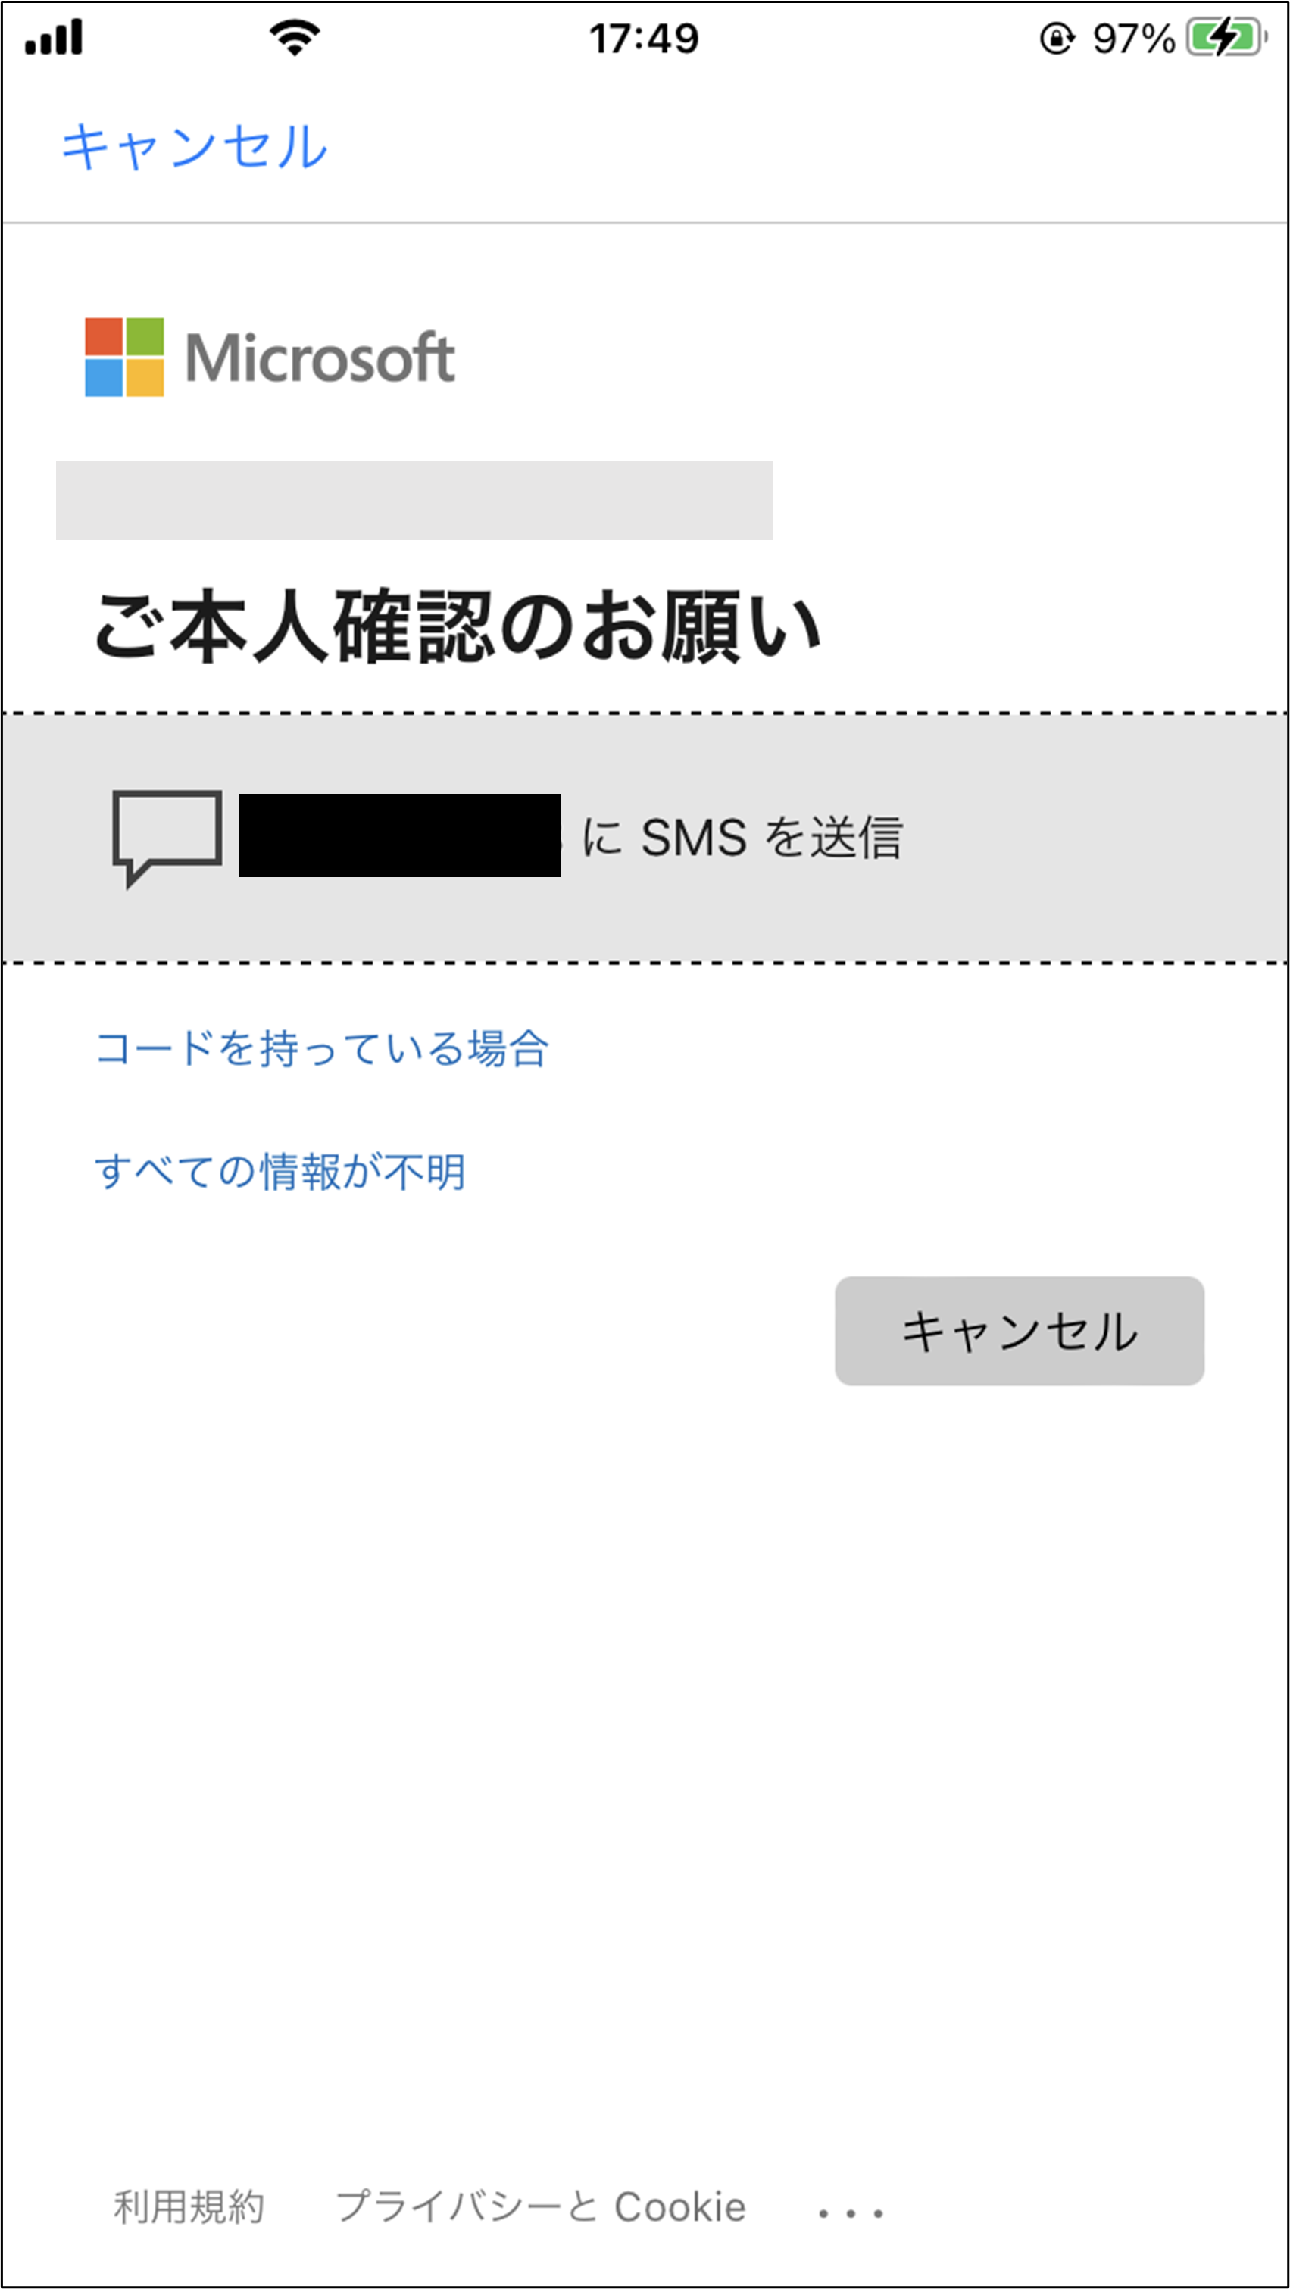Expand the footer three-dots menu
The width and height of the screenshot is (1290, 2289).
point(851,2213)
